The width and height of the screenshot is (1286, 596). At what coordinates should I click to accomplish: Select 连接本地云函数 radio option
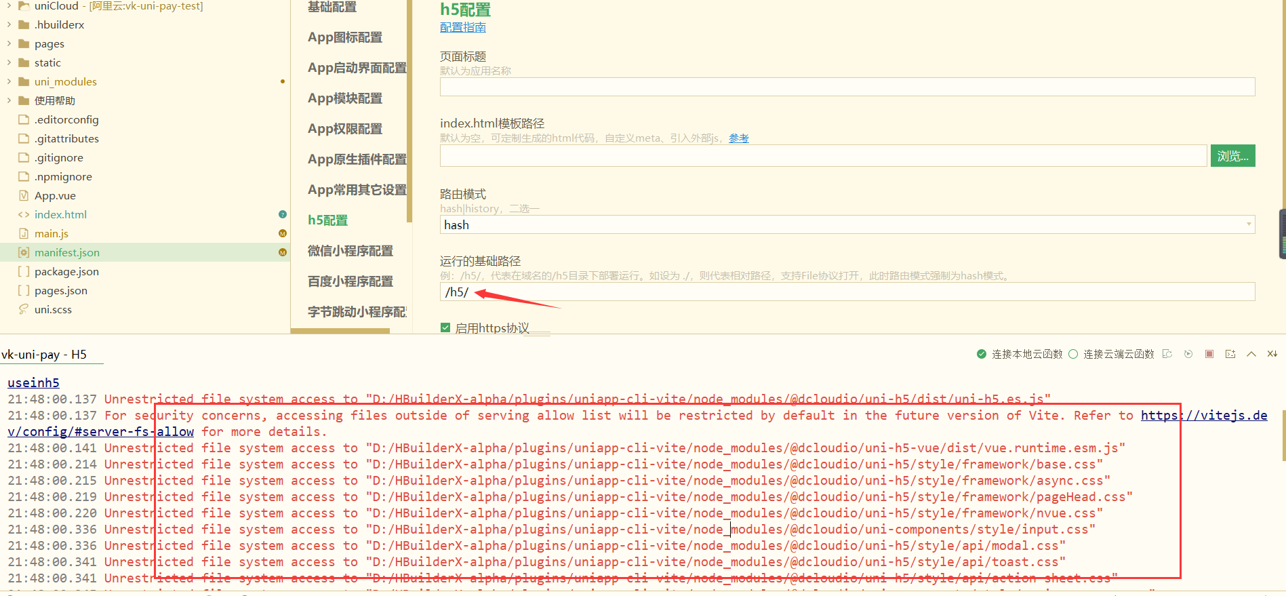[982, 354]
